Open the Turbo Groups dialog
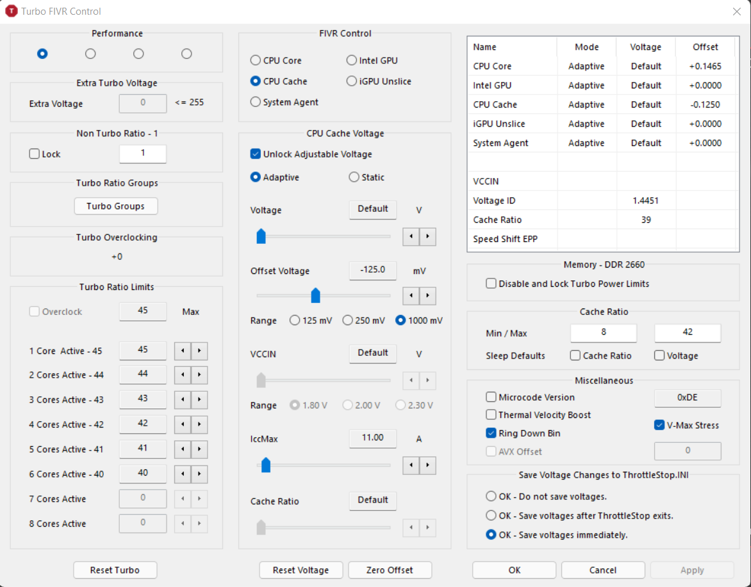The height and width of the screenshot is (587, 751). point(115,206)
